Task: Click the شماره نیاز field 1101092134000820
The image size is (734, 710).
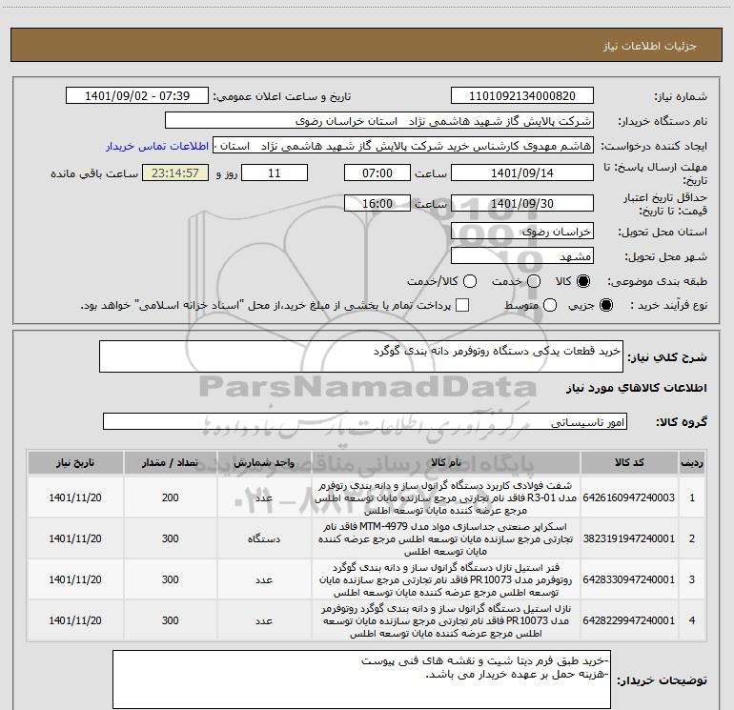Action: pyautogui.click(x=522, y=96)
